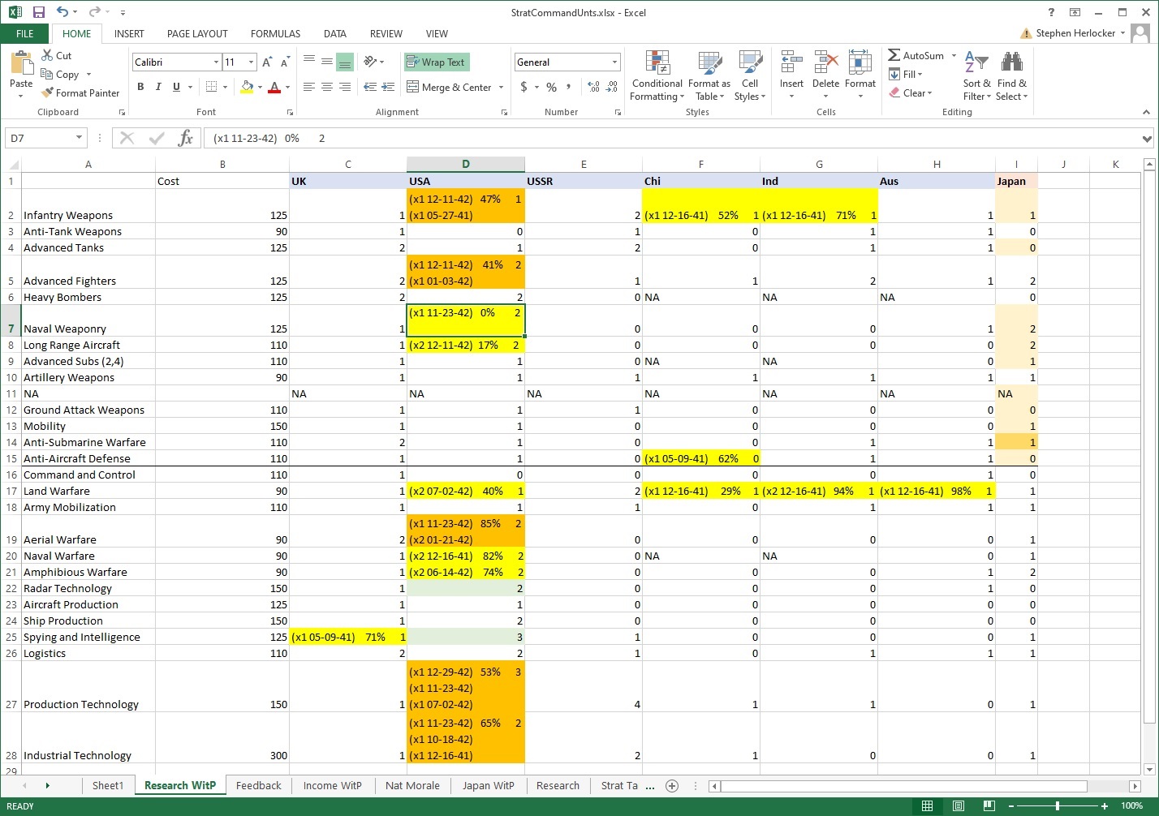
Task: Click the Merge & Center button
Action: tap(449, 87)
